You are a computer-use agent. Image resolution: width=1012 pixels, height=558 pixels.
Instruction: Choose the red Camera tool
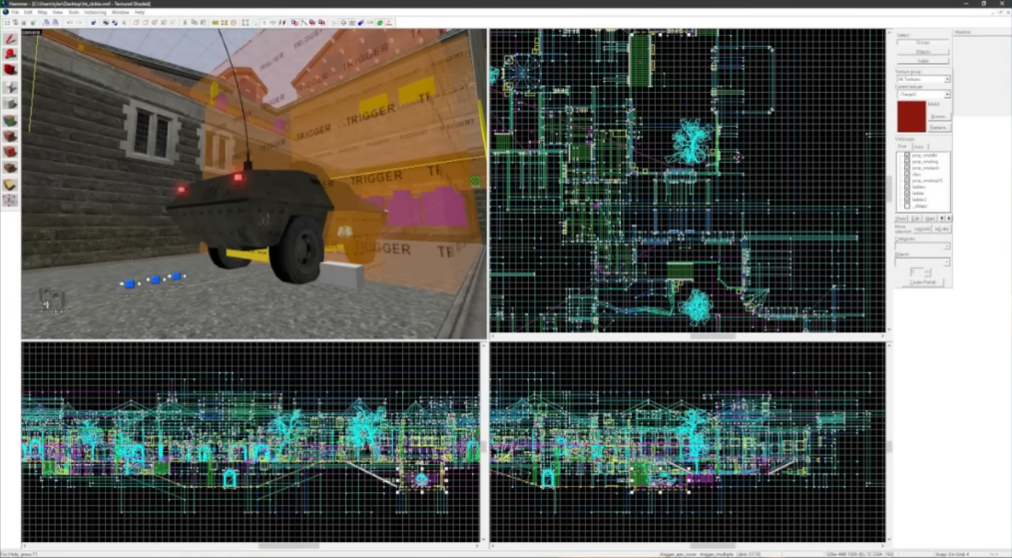click(x=10, y=70)
